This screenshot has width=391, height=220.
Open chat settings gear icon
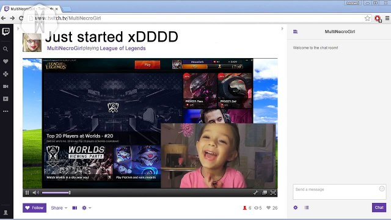click(x=296, y=208)
